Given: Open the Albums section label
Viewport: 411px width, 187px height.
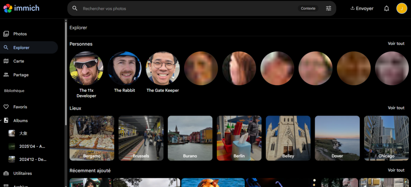Looking at the screenshot, I should pos(20,120).
